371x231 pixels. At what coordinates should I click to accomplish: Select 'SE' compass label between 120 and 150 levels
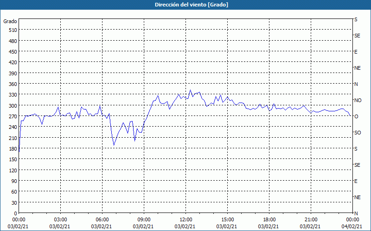[x=357, y=165]
